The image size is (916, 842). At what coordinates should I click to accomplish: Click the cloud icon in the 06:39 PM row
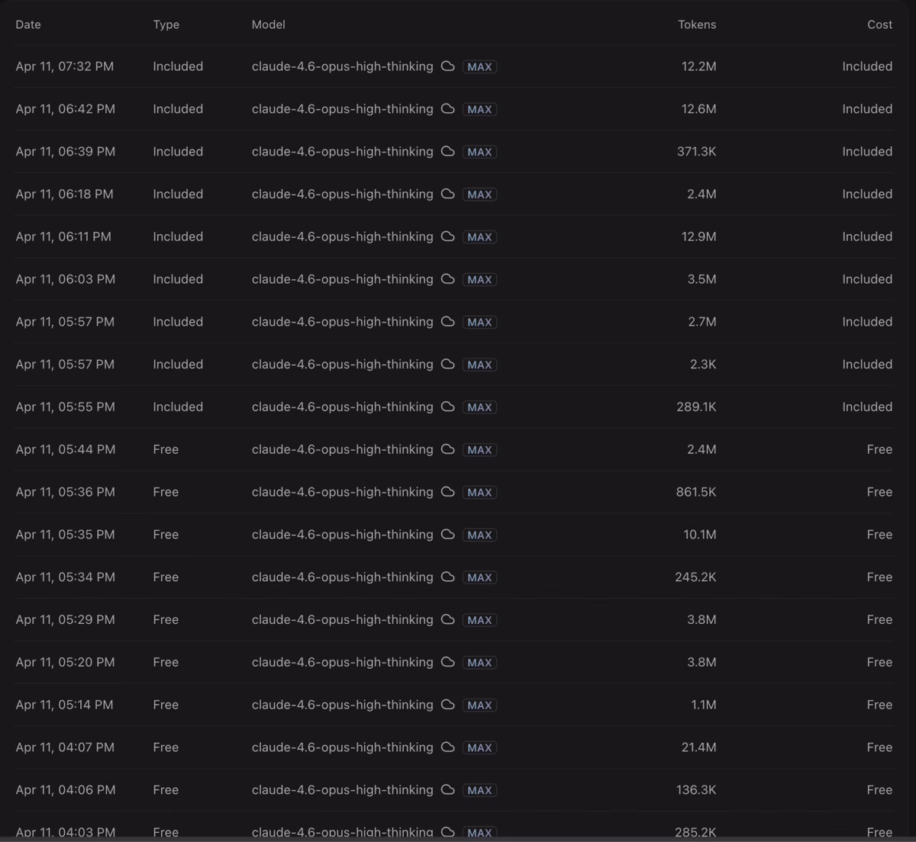click(x=448, y=152)
